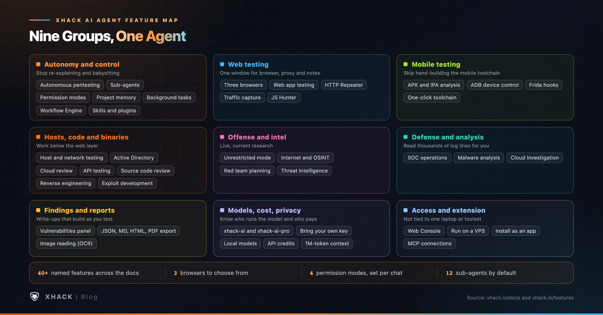Viewport: 603px width, 315px height.
Task: Click the Cloud Investigation pill
Action: [x=535, y=158]
